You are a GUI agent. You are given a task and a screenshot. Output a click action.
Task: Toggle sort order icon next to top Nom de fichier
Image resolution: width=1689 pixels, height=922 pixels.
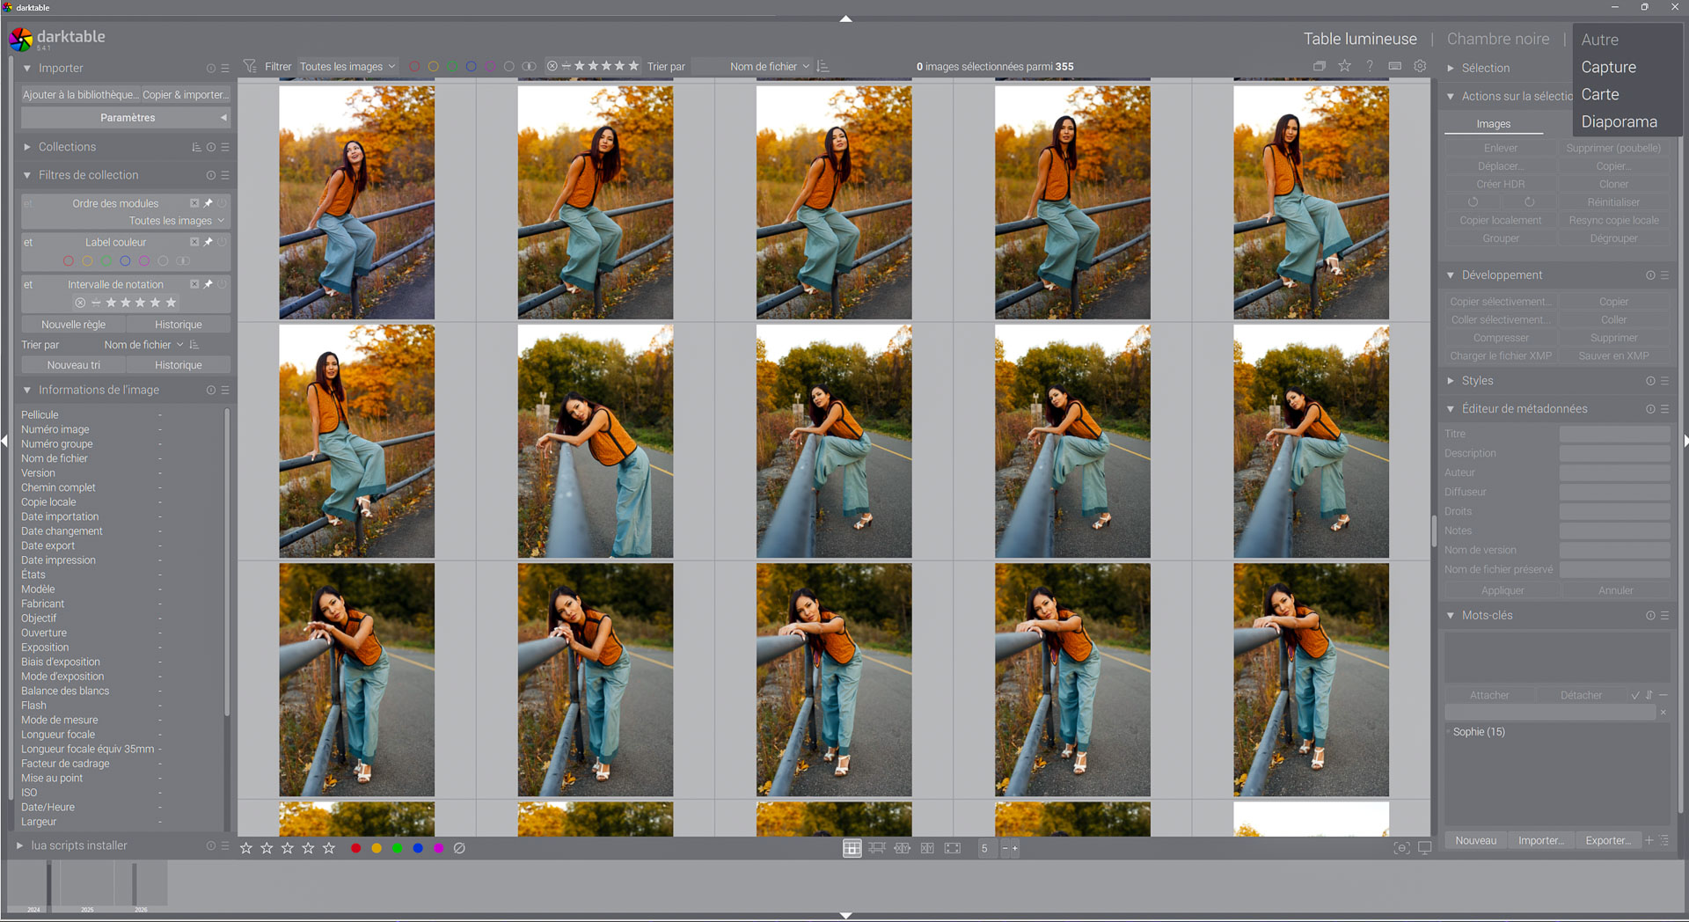click(823, 66)
